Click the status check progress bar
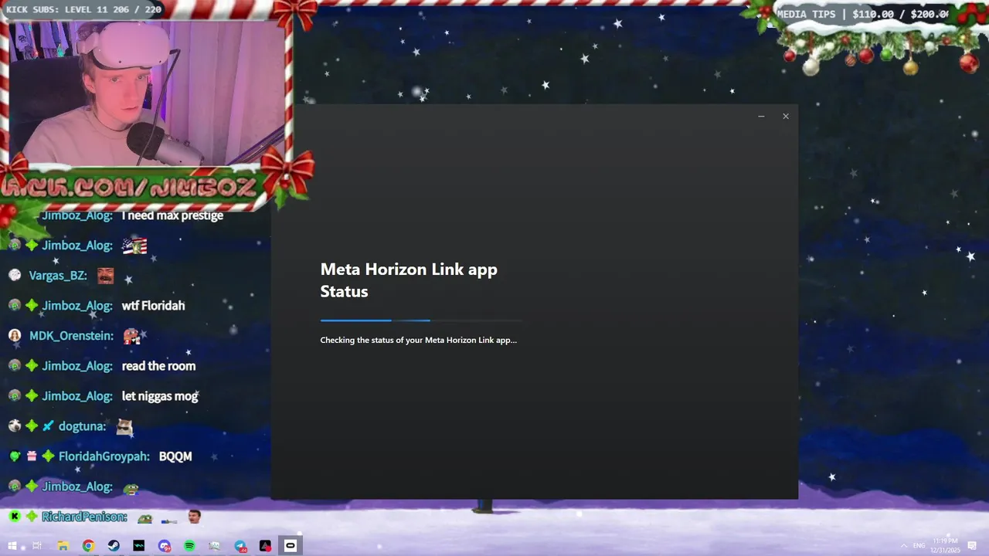 (x=421, y=320)
